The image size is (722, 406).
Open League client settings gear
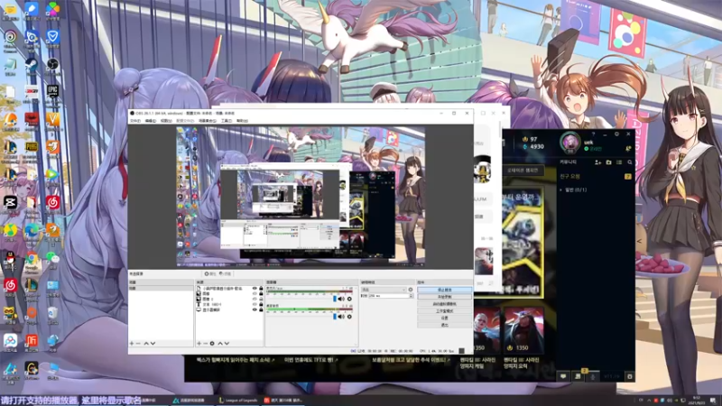coord(617,134)
